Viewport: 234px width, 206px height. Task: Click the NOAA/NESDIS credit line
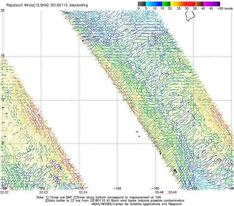(137, 204)
